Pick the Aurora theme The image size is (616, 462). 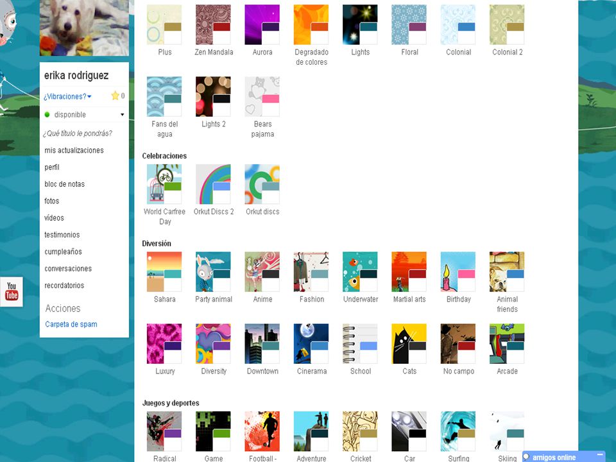coord(262,24)
